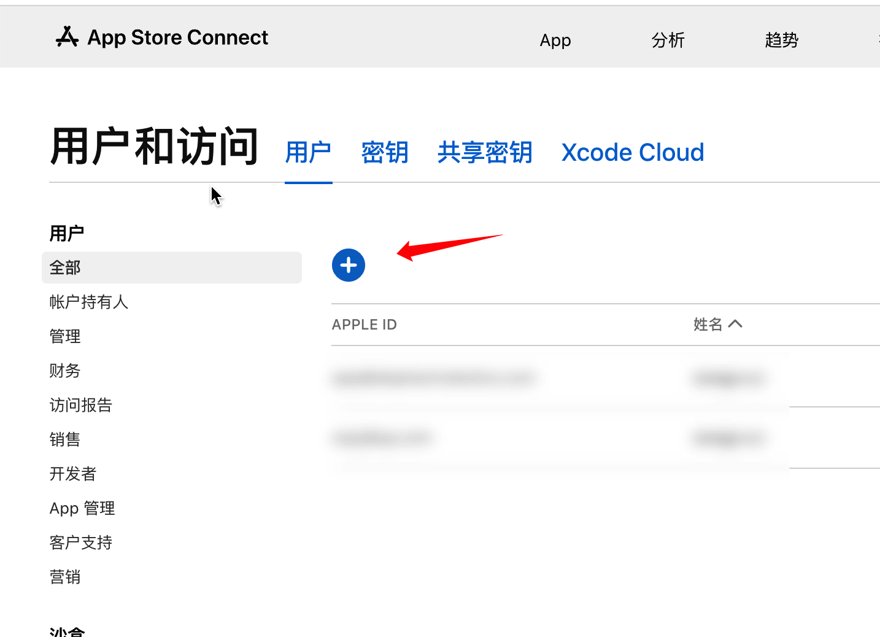Viewport: 880px width, 637px height.
Task: Filter users by 财务 role
Action: point(65,371)
